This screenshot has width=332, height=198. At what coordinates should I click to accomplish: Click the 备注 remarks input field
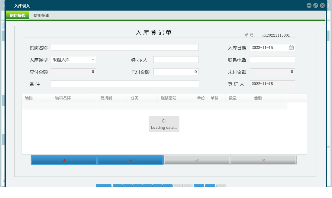click(125, 83)
